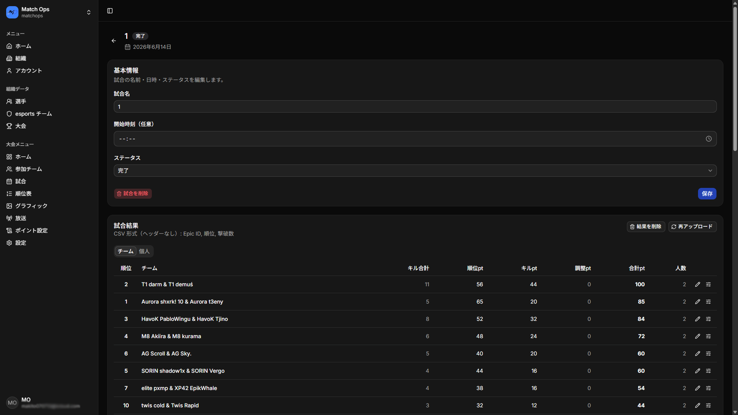Expand the Match Ops organization switcher
The width and height of the screenshot is (738, 415).
(89, 12)
